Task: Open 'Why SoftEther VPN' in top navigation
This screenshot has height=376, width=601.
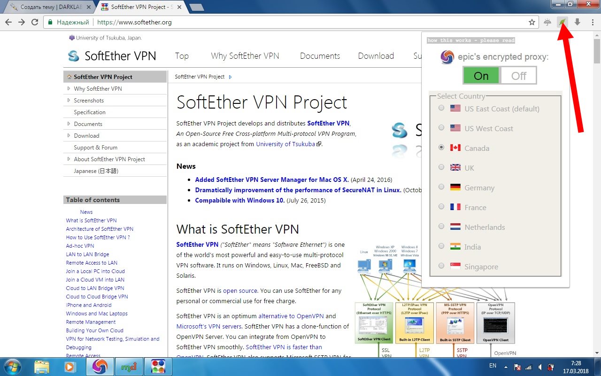Action: click(x=245, y=56)
